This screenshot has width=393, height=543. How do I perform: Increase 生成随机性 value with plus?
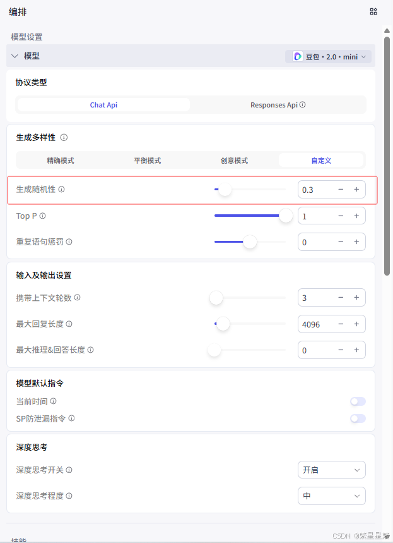pos(356,190)
